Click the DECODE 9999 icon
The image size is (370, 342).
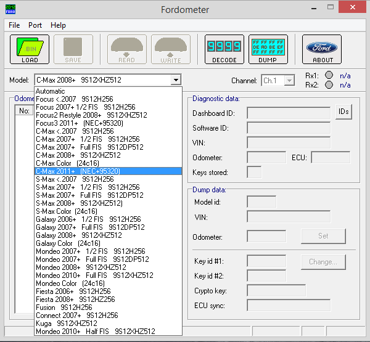click(224, 49)
